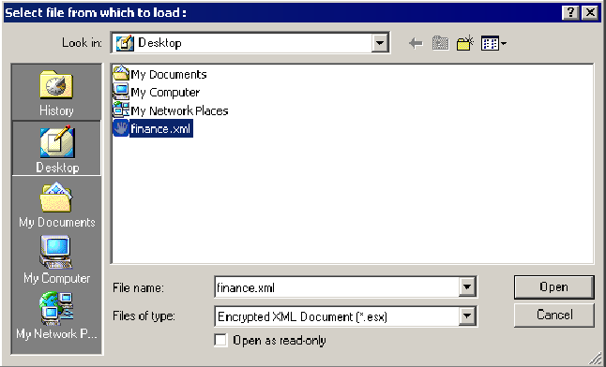
Task: Click the Cancel button
Action: click(x=553, y=315)
